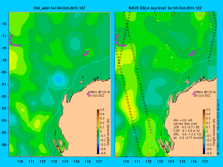Click the -0.5 tick on IMOS GSLA colorbar
The width and height of the screenshot is (223, 167).
coord(209,153)
